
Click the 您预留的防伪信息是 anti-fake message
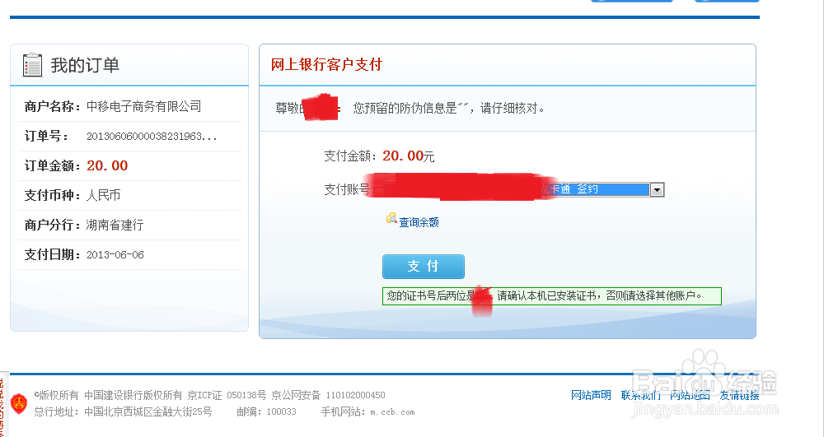click(x=449, y=108)
